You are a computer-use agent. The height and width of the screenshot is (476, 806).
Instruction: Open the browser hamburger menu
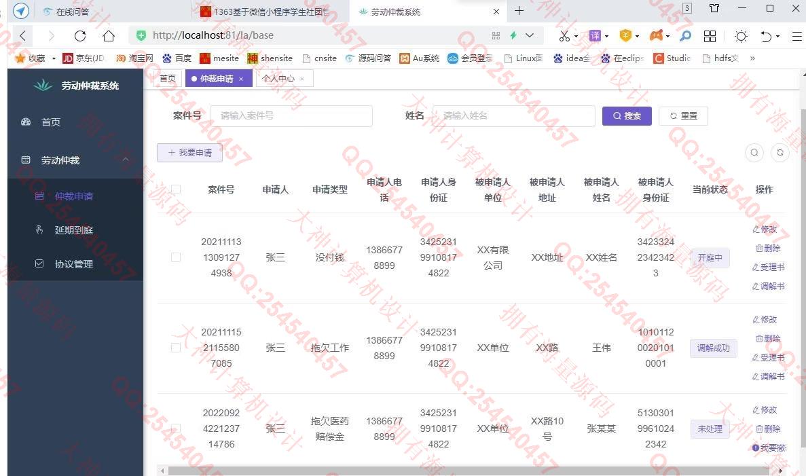[796, 35]
